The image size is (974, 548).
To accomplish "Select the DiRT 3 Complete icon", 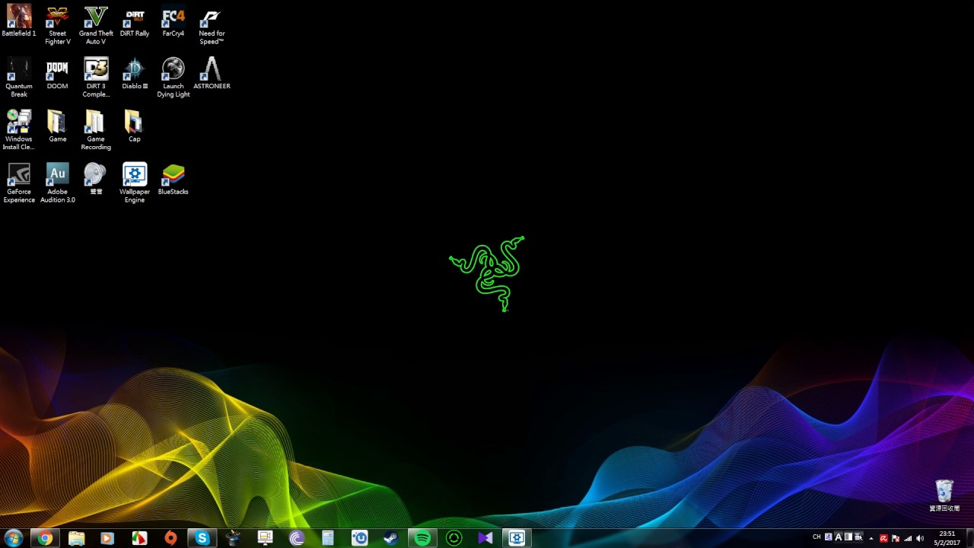I will (96, 78).
